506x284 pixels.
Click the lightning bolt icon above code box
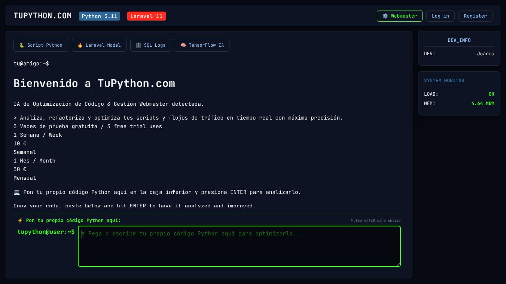(x=20, y=220)
